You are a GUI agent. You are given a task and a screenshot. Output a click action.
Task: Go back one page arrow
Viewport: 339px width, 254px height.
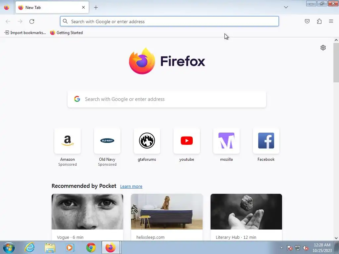(8, 21)
